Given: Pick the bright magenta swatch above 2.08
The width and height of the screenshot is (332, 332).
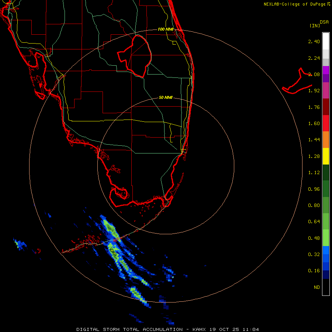Looking at the screenshot, I should [x=326, y=70].
